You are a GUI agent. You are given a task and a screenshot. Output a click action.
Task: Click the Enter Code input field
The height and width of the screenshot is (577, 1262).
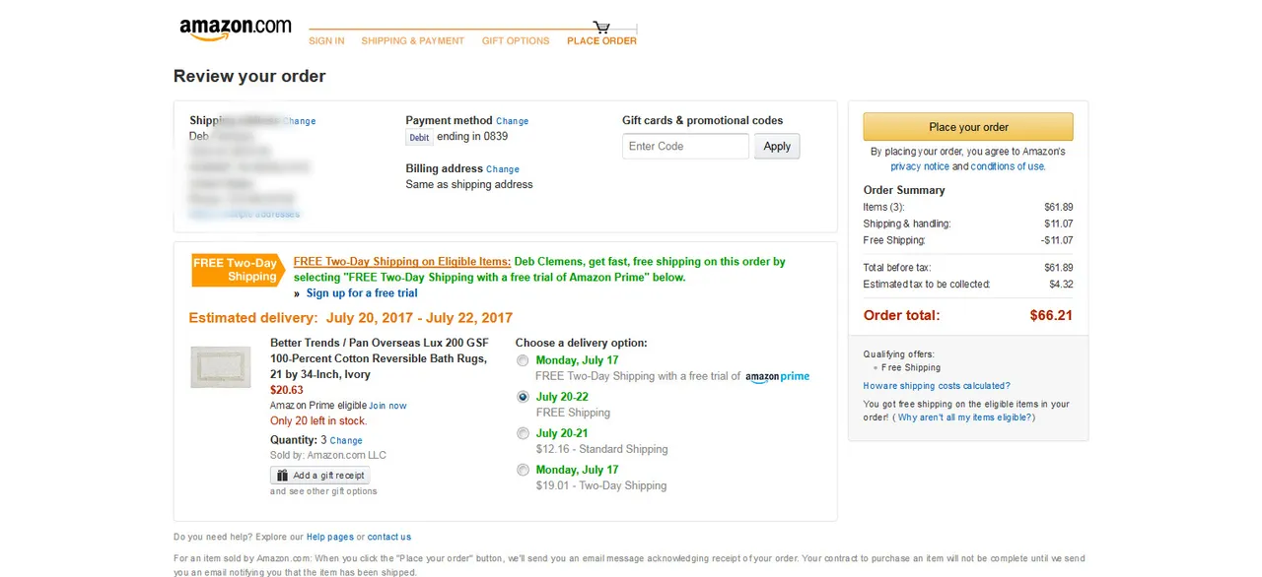685,147
